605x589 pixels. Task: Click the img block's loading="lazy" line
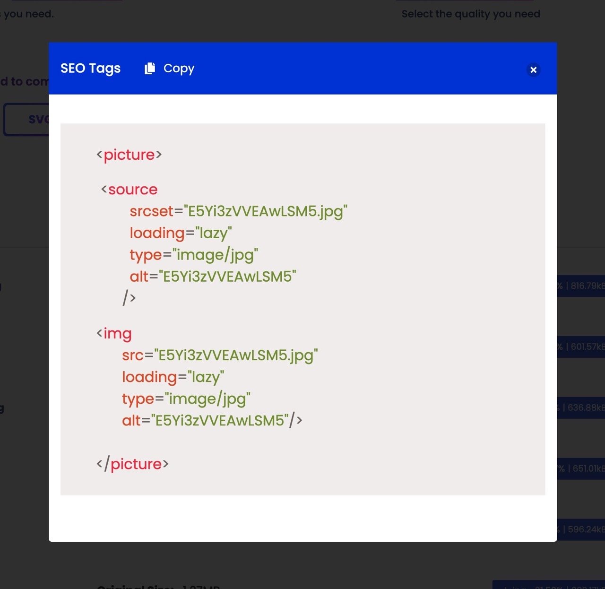[x=173, y=377]
